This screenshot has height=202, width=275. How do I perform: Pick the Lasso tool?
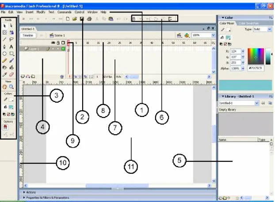[11, 39]
